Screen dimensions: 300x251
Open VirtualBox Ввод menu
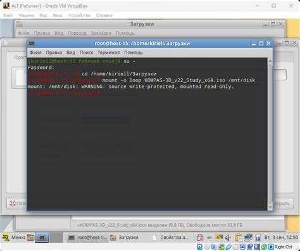(58, 15)
